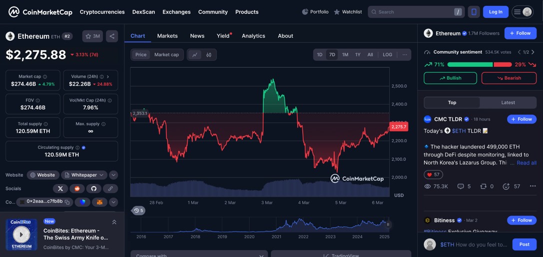The width and height of the screenshot is (543, 257).
Task: Click the Log In button
Action: point(496,12)
